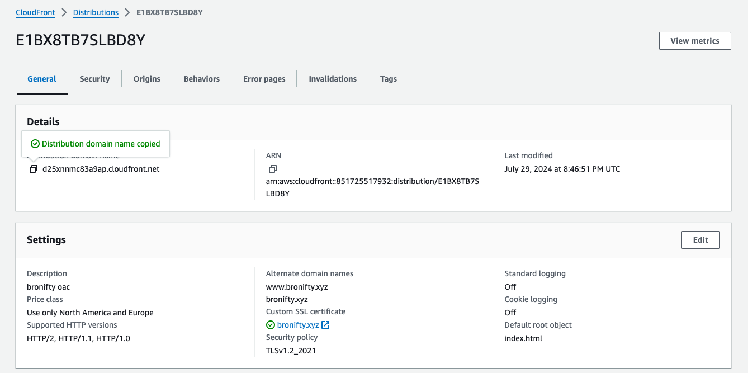
Task: Switch to the Behaviors tab
Action: pyautogui.click(x=201, y=78)
